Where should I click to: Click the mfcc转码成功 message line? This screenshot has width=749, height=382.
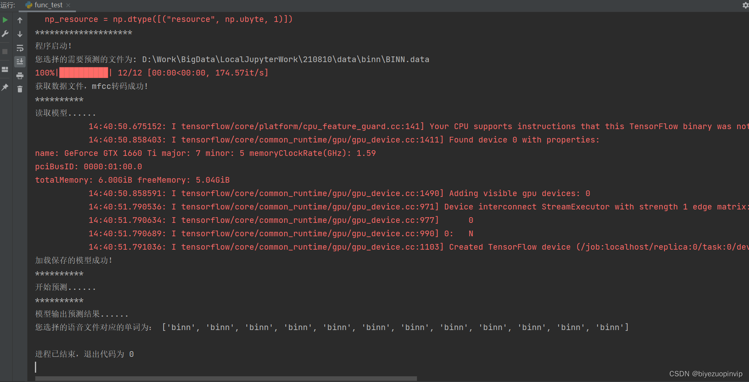click(92, 86)
